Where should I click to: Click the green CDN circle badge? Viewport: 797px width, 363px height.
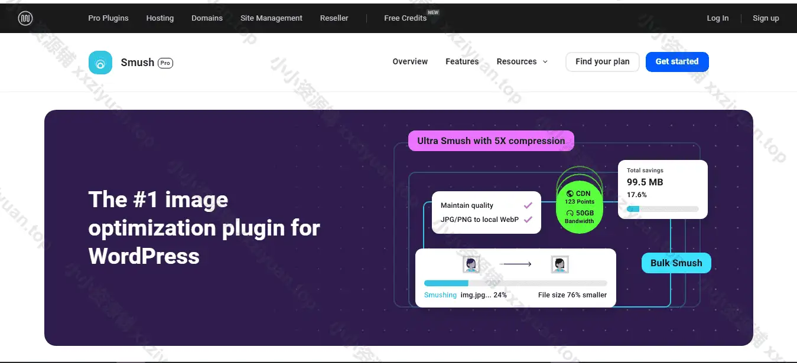(579, 207)
